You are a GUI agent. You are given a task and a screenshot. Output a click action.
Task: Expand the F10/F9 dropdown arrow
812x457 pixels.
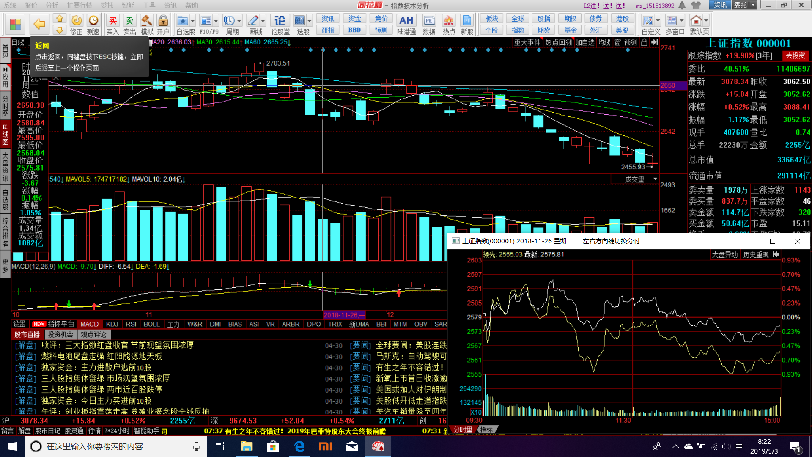[x=216, y=21]
